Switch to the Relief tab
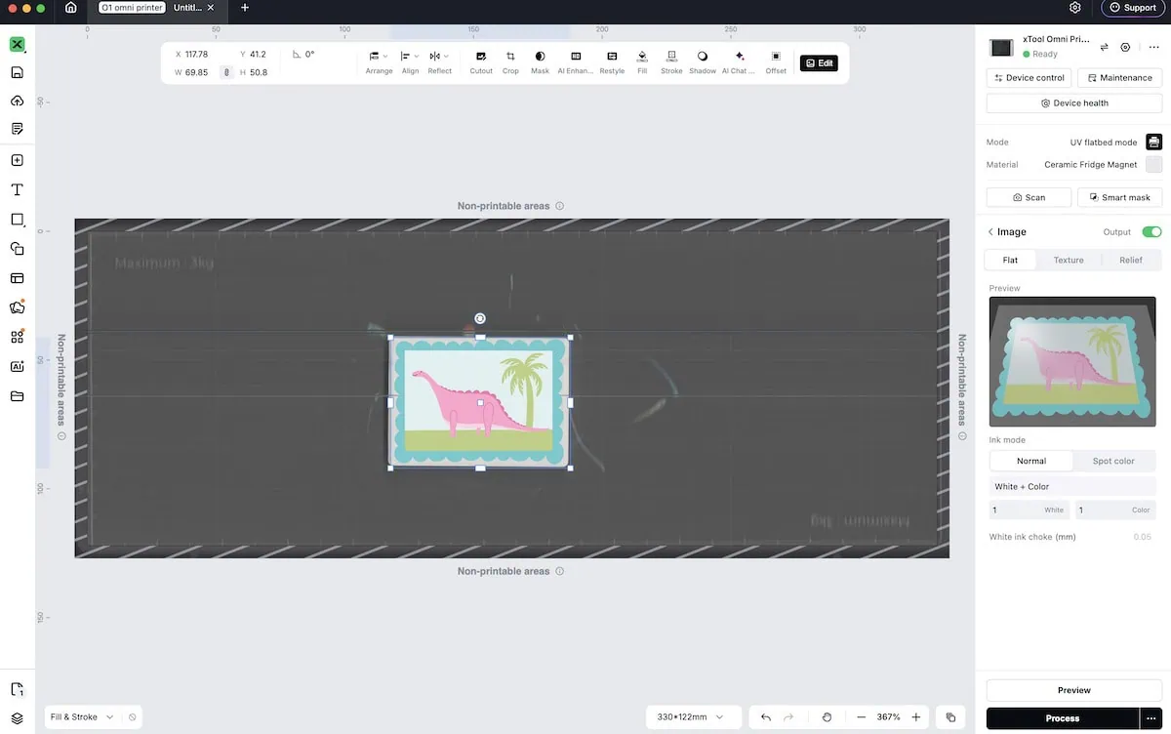 (x=1131, y=260)
